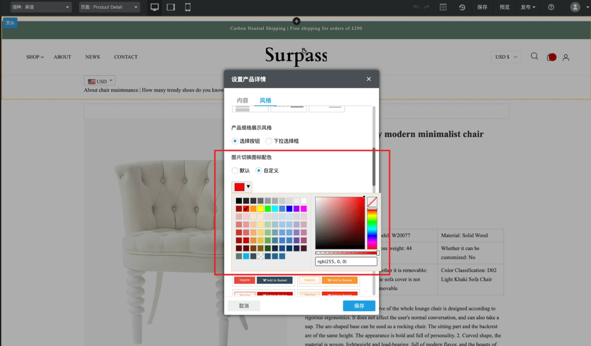Select the 下拉选择框 radio option
Image resolution: width=591 pixels, height=346 pixels.
click(269, 141)
